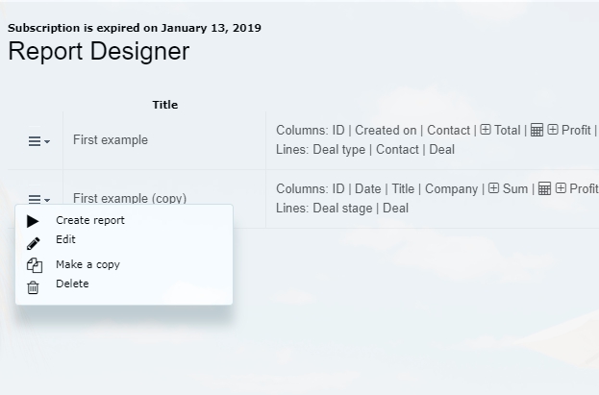Click the calculator icon in the copy row
The width and height of the screenshot is (599, 395).
click(x=544, y=188)
